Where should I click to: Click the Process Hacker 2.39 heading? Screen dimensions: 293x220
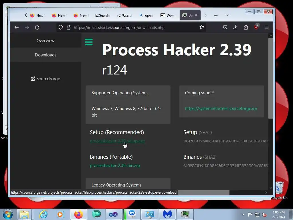click(177, 50)
